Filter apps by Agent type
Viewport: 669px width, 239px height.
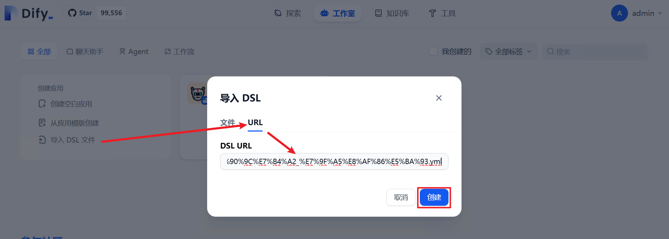[134, 52]
